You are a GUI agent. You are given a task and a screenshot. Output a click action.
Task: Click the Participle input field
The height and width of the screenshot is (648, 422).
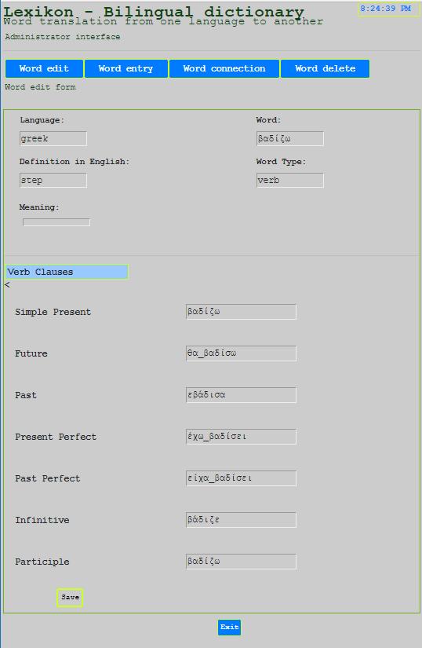241,562
